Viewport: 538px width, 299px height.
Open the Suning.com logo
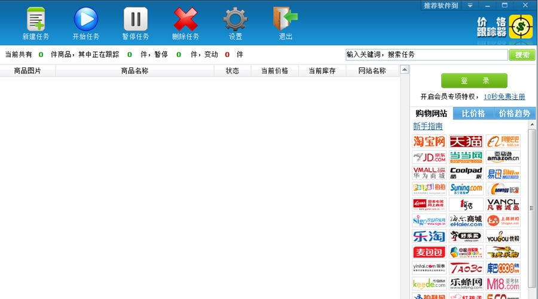tap(466, 189)
